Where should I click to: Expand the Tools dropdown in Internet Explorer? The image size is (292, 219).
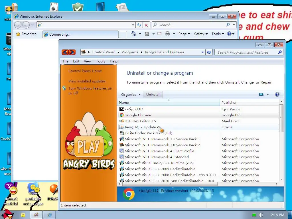pyautogui.click(x=218, y=34)
